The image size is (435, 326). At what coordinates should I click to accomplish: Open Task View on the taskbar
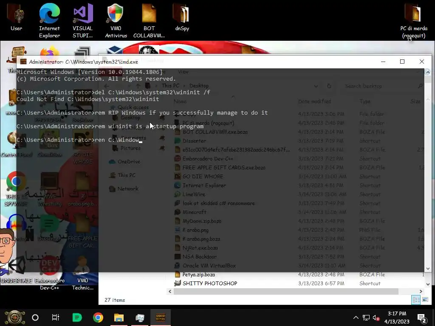click(56, 318)
